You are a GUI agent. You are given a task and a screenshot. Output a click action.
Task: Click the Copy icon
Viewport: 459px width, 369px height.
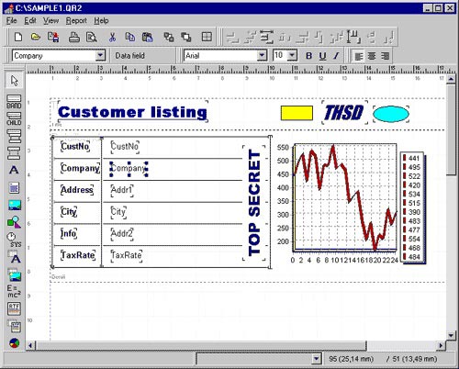[x=130, y=38]
